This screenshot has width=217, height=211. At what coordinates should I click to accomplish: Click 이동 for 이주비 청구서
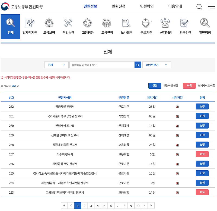[202, 154]
